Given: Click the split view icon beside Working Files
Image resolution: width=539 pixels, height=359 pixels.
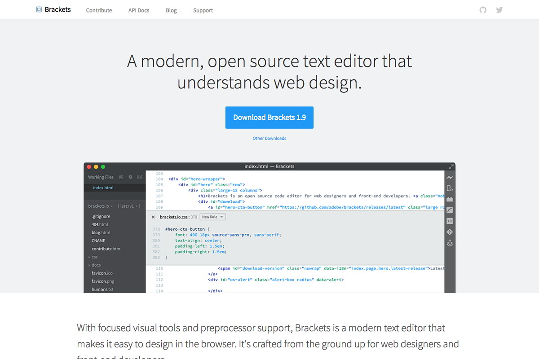Looking at the screenshot, I should point(140,177).
